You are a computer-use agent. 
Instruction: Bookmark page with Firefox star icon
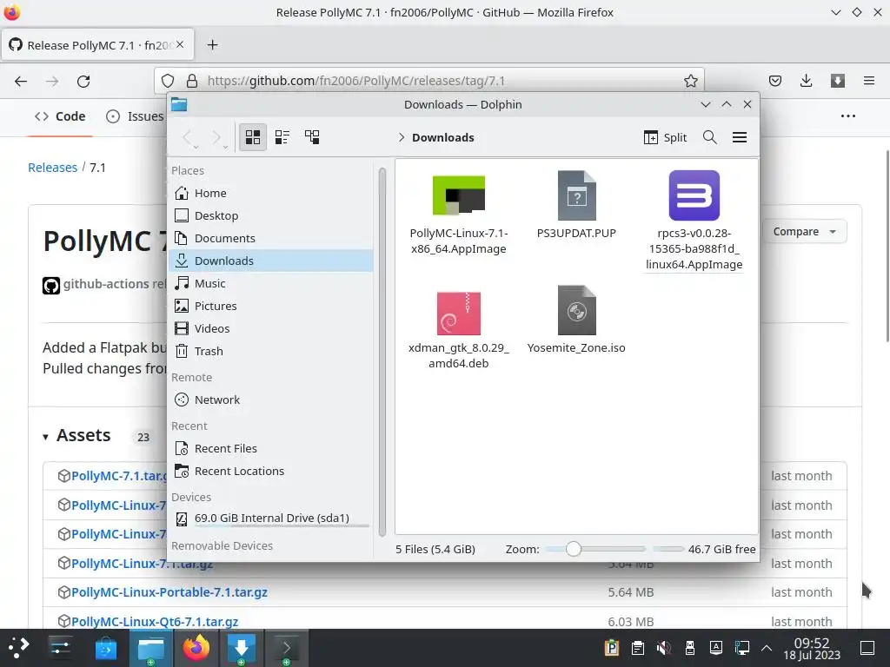tap(690, 81)
